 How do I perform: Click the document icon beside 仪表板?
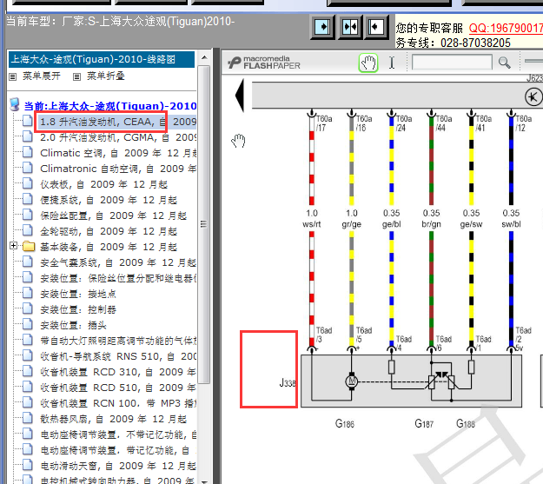(x=28, y=183)
